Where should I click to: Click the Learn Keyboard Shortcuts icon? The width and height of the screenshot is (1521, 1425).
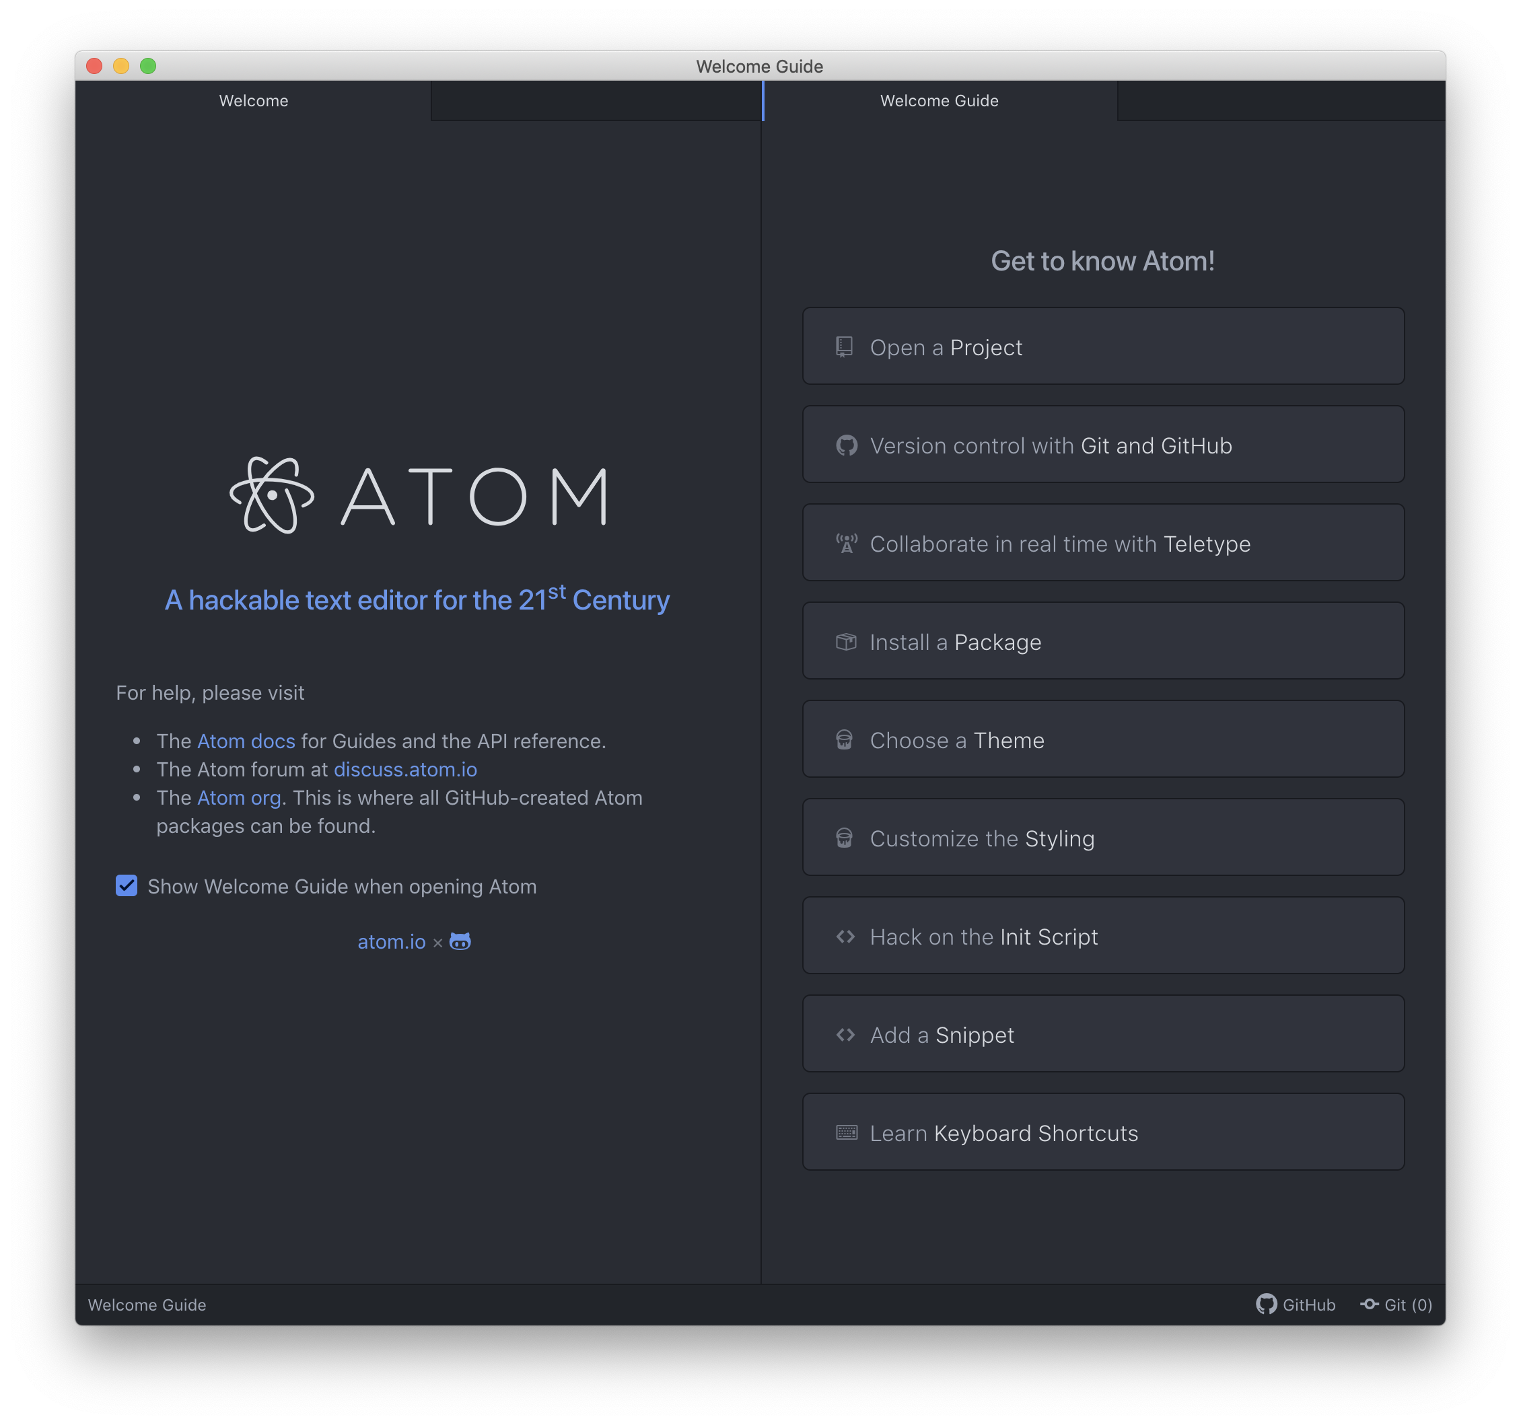coord(847,1133)
